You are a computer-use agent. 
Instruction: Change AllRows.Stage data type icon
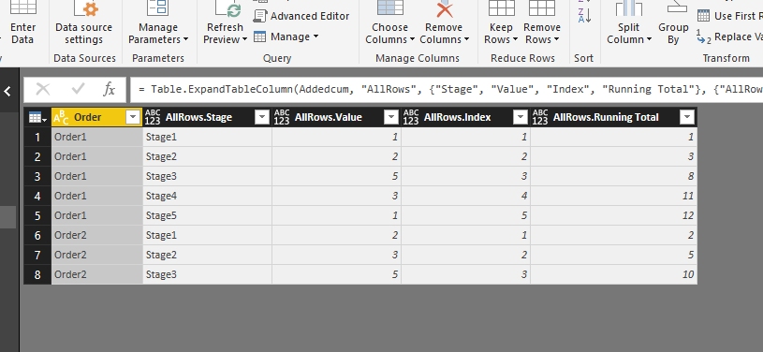click(153, 117)
